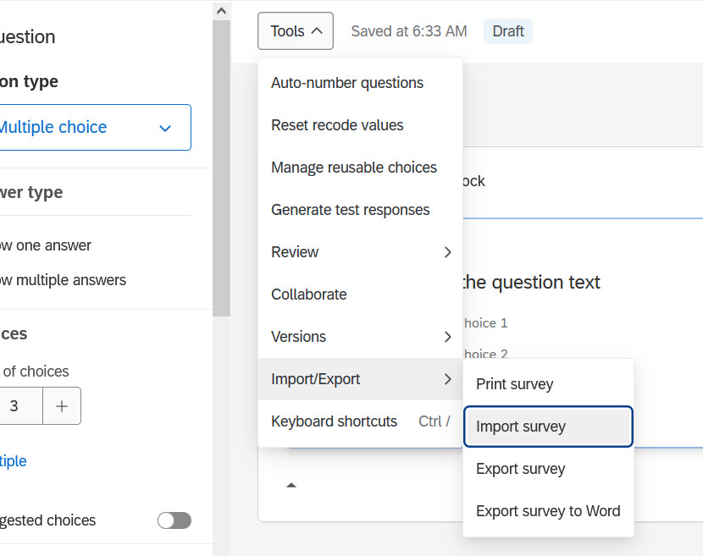Collapse the Tools menu button
Viewport: 703px width, 556px height.
(x=296, y=31)
